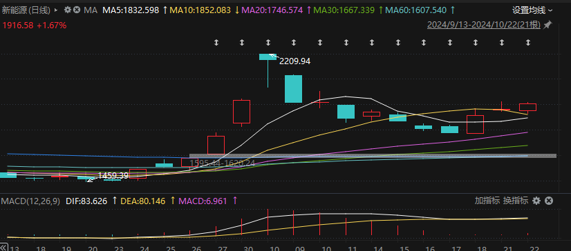
Task: Click the MACD(12,26,9) indicator label
Action: point(30,201)
